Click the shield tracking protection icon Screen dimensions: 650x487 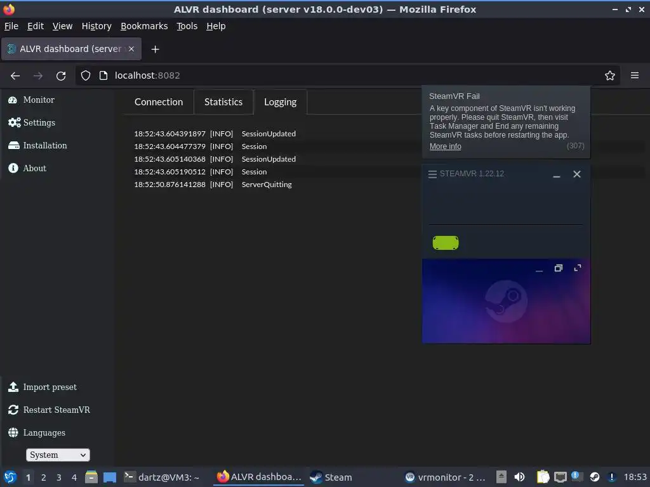[86, 75]
